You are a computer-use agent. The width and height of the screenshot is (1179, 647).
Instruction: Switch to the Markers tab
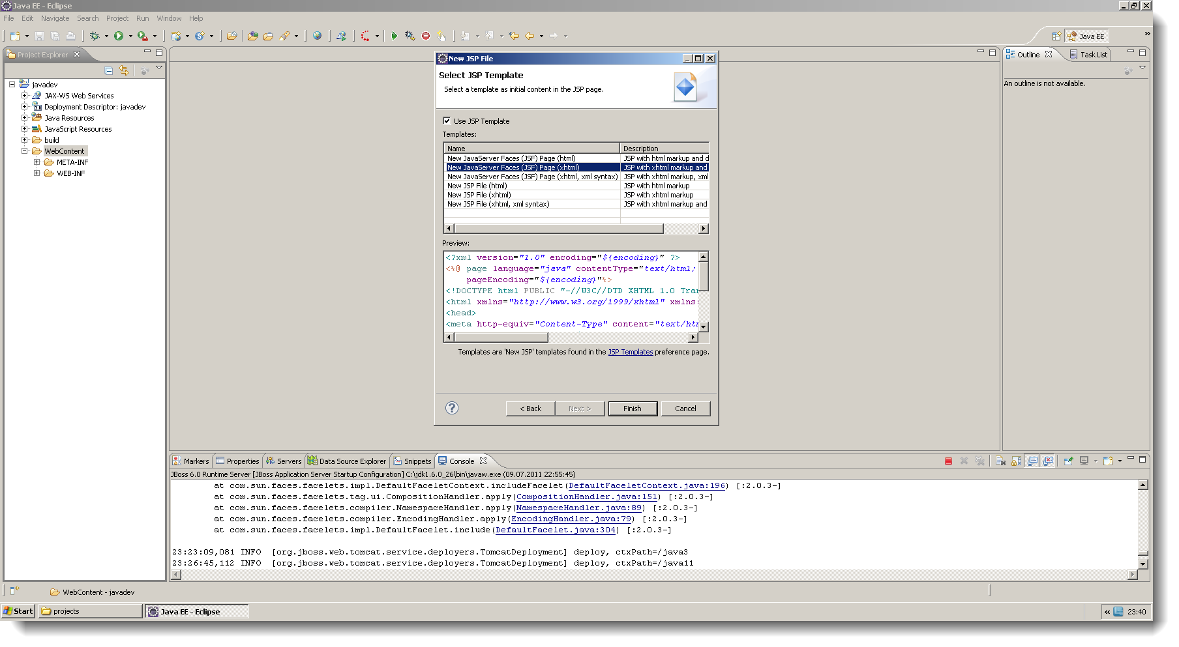pos(190,461)
